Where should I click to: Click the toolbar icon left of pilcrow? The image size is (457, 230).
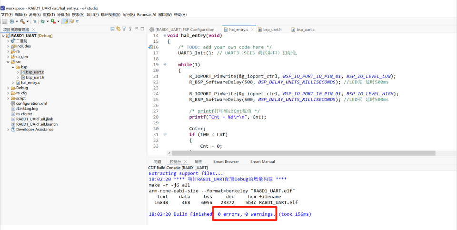pyautogui.click(x=71, y=21)
